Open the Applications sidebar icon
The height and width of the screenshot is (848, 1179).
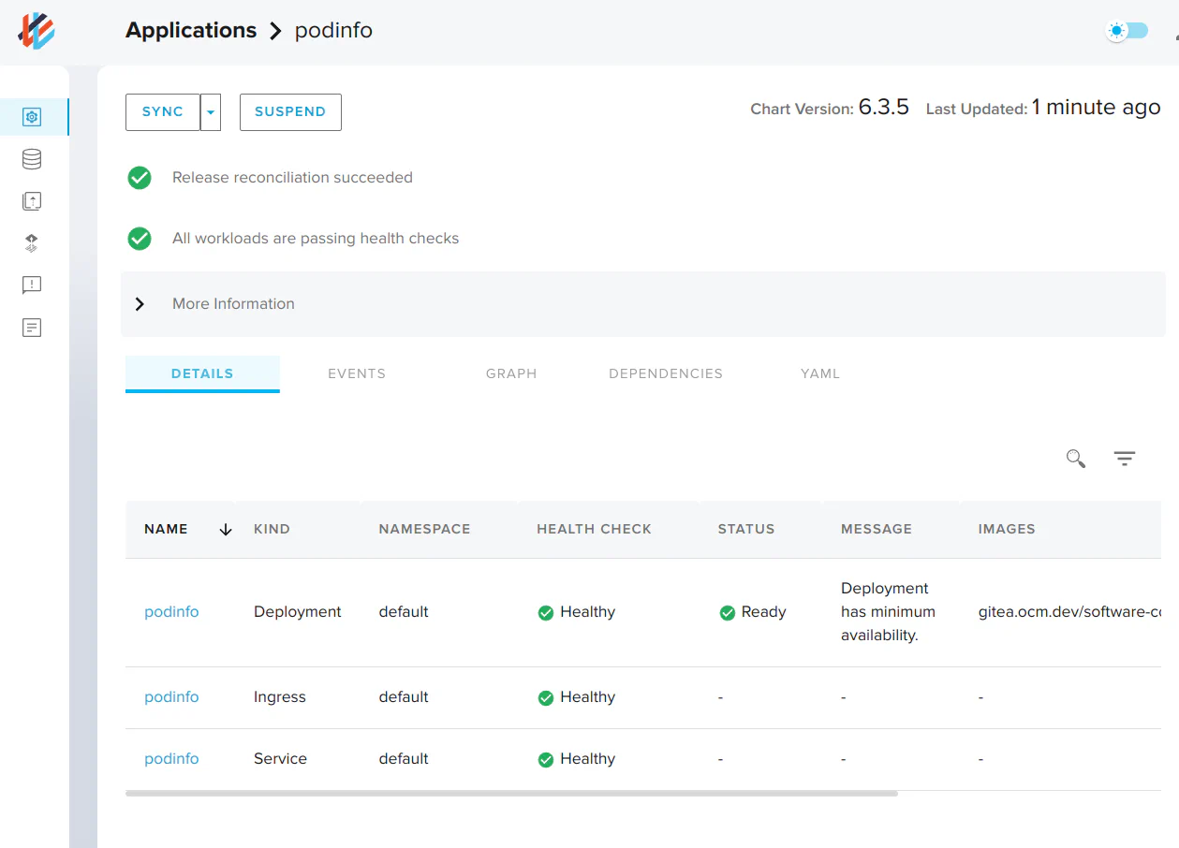(32, 117)
